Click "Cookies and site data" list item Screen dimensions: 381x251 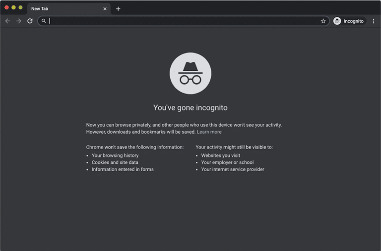click(115, 162)
